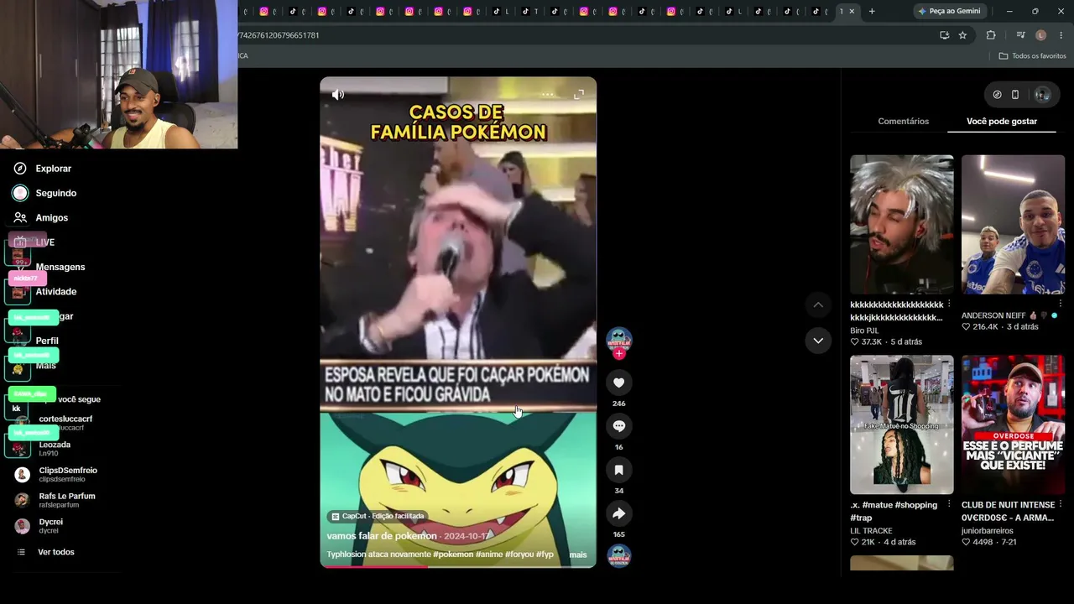
Task: Save the video with the bookmark icon
Action: [x=618, y=470]
